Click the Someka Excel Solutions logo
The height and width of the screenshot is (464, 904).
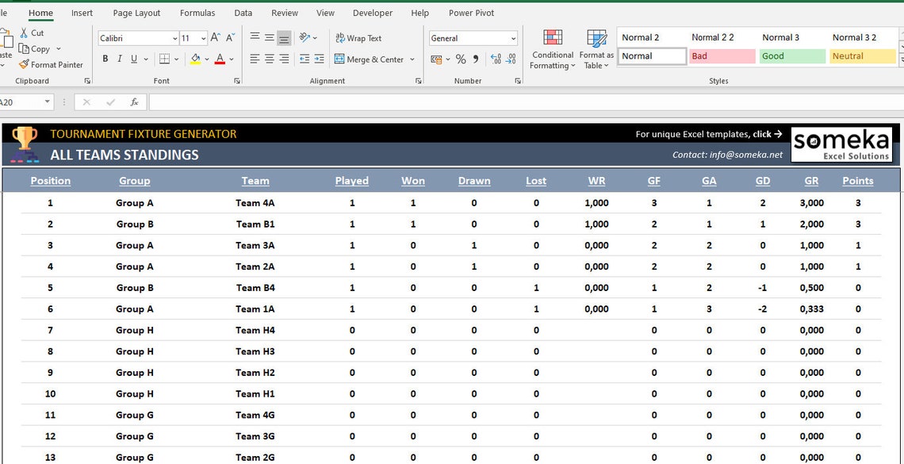pos(842,144)
